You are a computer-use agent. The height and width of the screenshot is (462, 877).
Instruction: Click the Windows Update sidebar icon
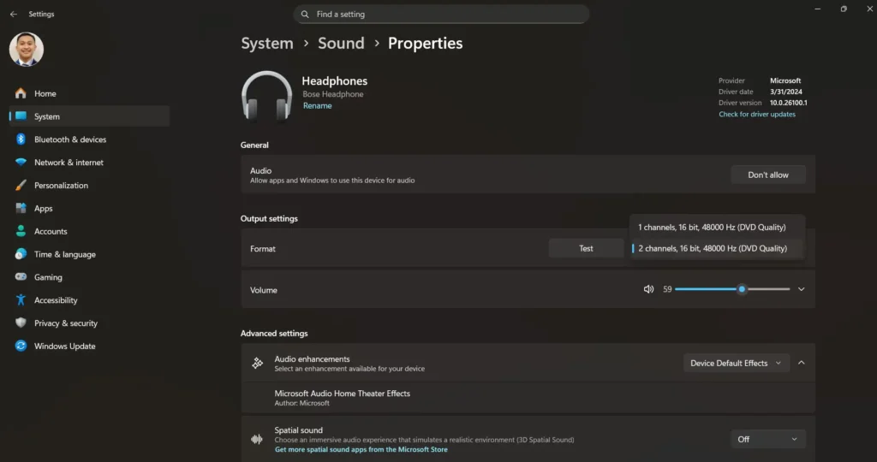[21, 346]
